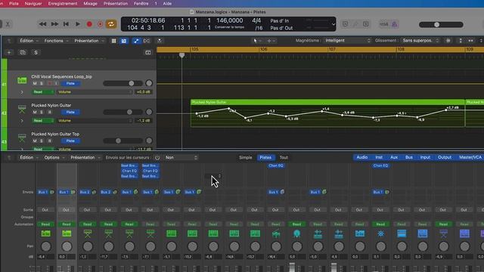Click the vertical auto-zoom icon
Image resolution: width=484 pixels, height=272 pixels.
pyautogui.click(x=461, y=40)
